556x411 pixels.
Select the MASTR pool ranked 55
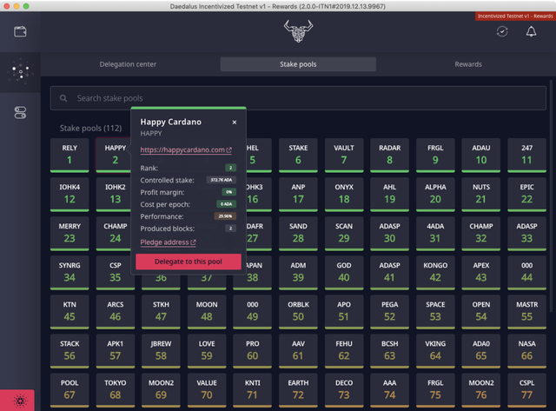coord(527,312)
